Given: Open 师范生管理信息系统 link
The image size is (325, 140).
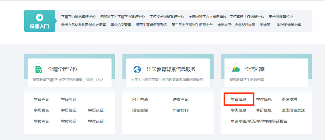Looking at the screenshot, I should [151, 25].
